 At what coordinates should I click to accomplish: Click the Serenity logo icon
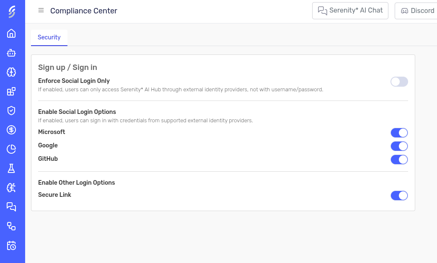[11, 12]
